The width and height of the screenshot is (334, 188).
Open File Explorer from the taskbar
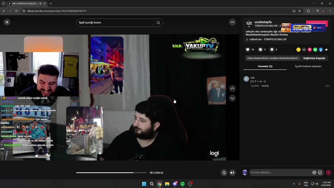pos(167,184)
